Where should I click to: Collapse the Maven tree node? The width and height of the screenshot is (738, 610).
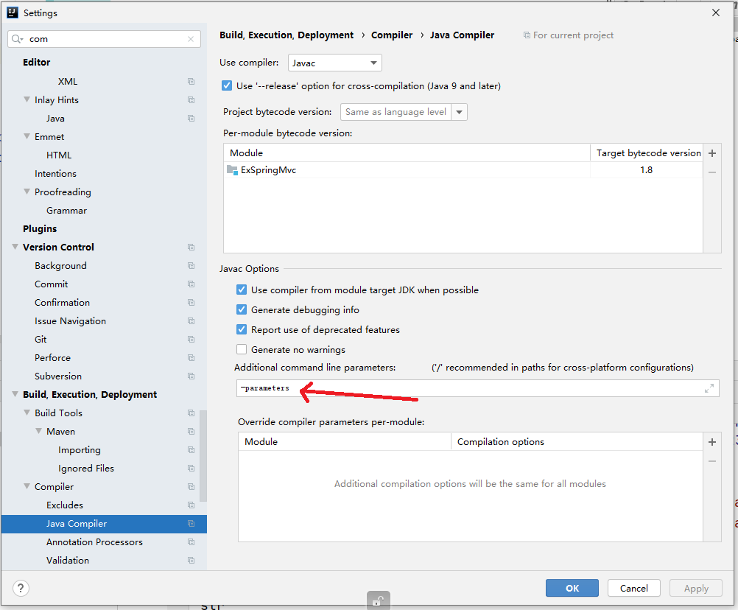tap(38, 431)
